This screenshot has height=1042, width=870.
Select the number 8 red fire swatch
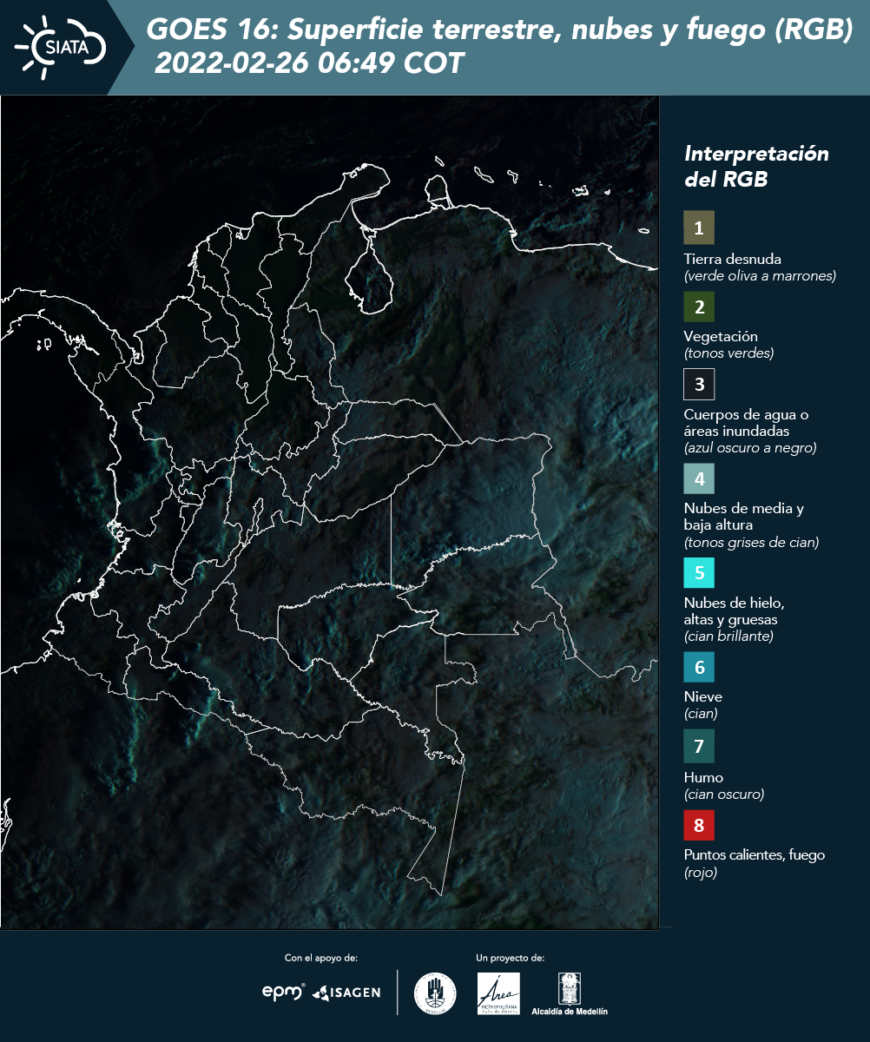coord(699,823)
